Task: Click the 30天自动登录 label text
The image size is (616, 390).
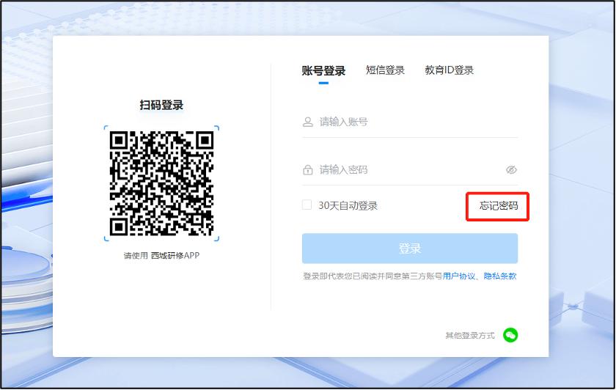Action: [348, 206]
